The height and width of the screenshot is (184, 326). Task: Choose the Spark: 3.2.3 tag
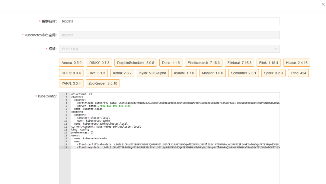click(273, 73)
